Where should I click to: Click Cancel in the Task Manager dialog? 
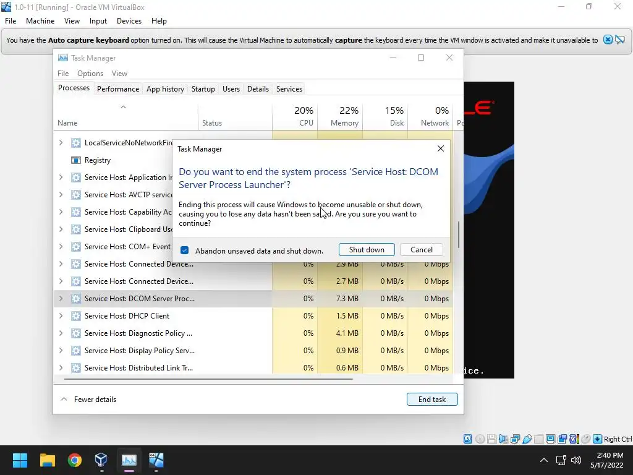[422, 250]
